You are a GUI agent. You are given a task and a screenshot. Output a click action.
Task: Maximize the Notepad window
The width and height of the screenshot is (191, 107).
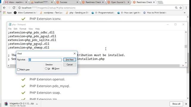click(175, 24)
